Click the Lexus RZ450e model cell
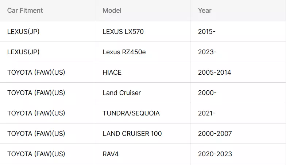Viewport: 286px width, 165px height. click(x=143, y=52)
